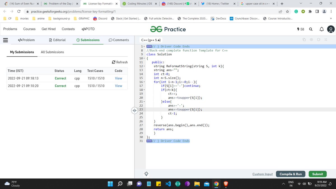Copy code using the editor copy icon
Image resolution: width=336 pixels, height=189 pixels.
tap(304, 40)
